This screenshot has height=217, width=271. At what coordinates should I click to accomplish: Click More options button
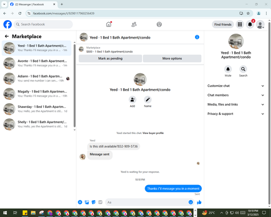[x=172, y=59]
